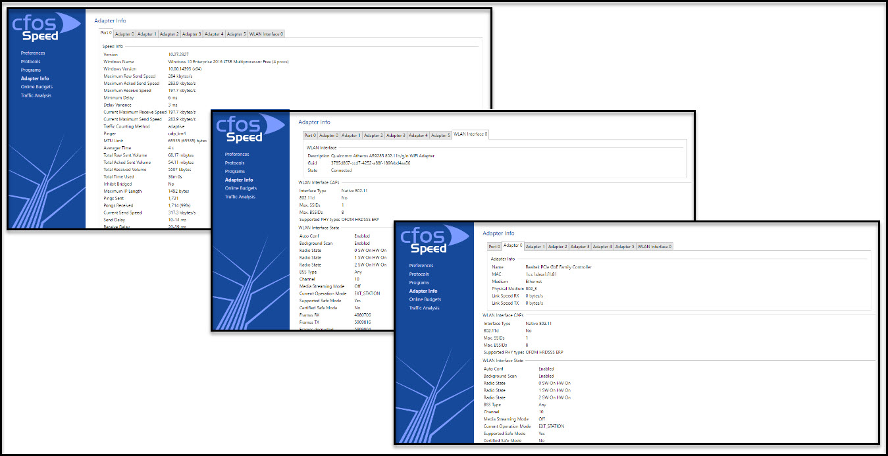Open Adapter 4 tab in Qualcomm WLAN window
This screenshot has height=456, width=888.
click(x=418, y=135)
